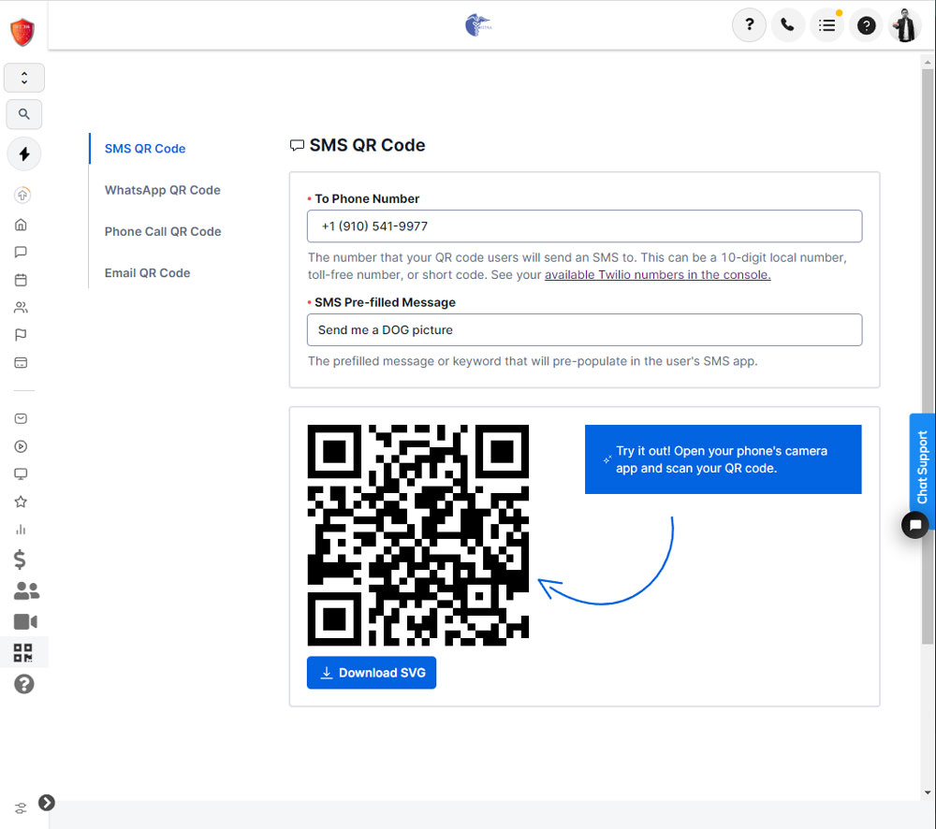Click the lightning bolt quick actions icon

coord(24,154)
